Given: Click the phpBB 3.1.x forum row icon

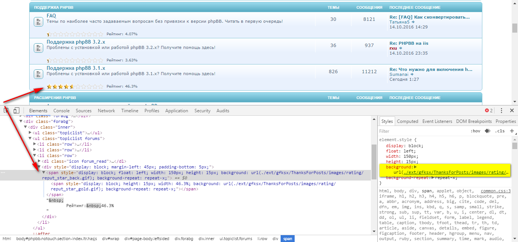Looking at the screenshot, I should [x=38, y=74].
